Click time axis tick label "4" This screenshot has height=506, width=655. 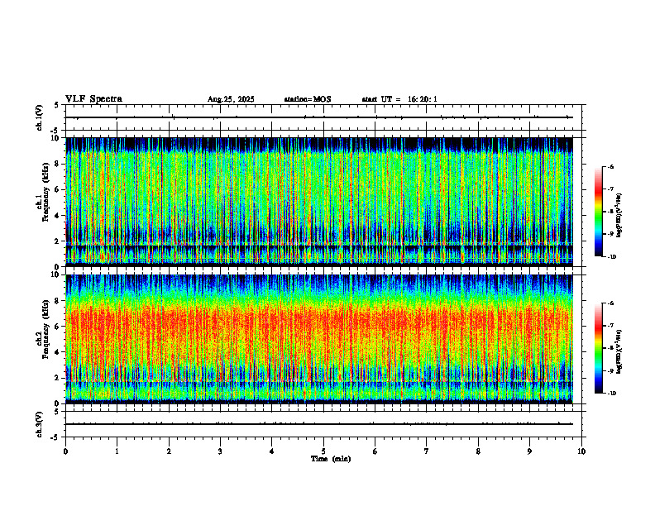click(272, 451)
